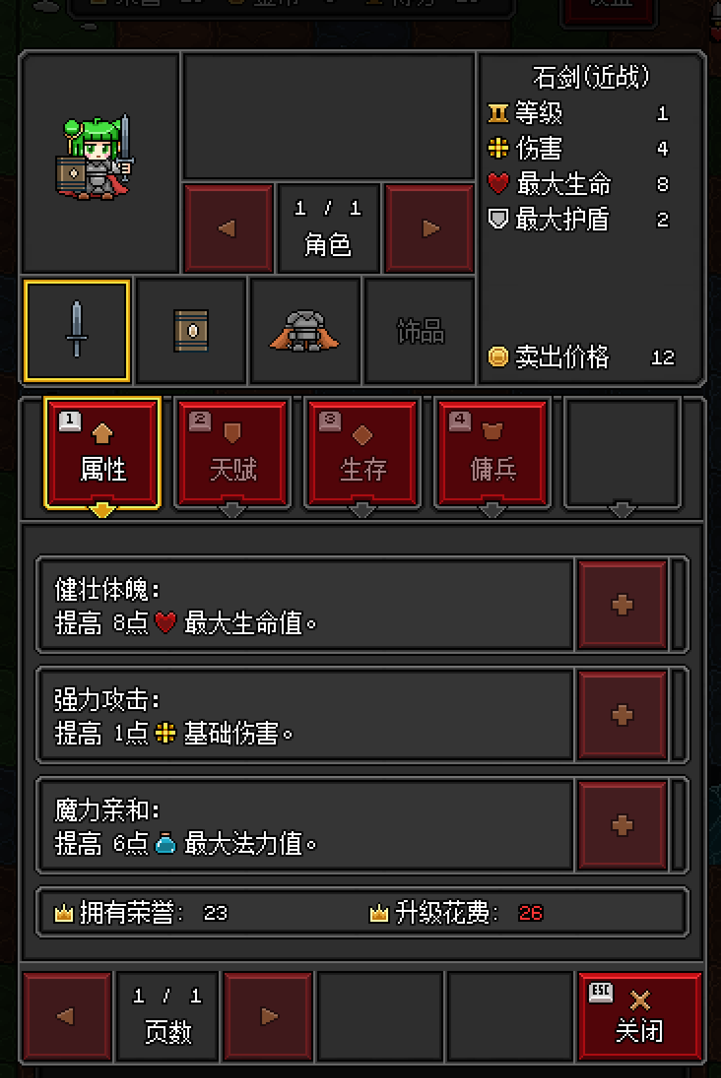Viewport: 721px width, 1078px height.
Task: Select the shield equipment slot
Action: point(191,330)
